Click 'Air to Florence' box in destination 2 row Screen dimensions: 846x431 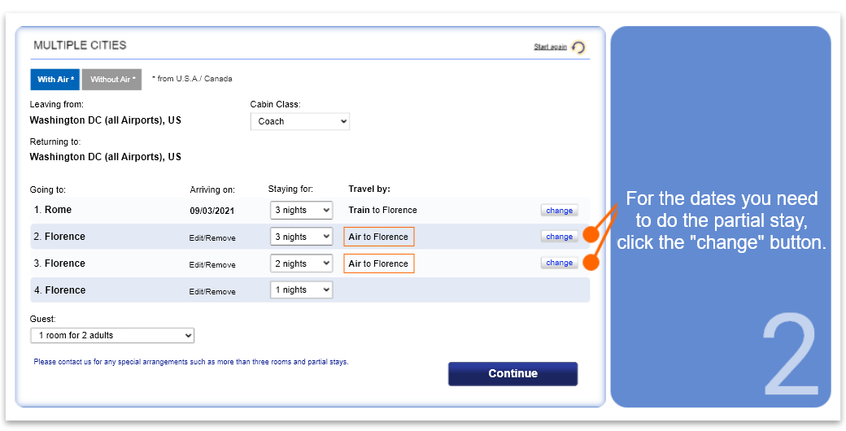coord(378,237)
